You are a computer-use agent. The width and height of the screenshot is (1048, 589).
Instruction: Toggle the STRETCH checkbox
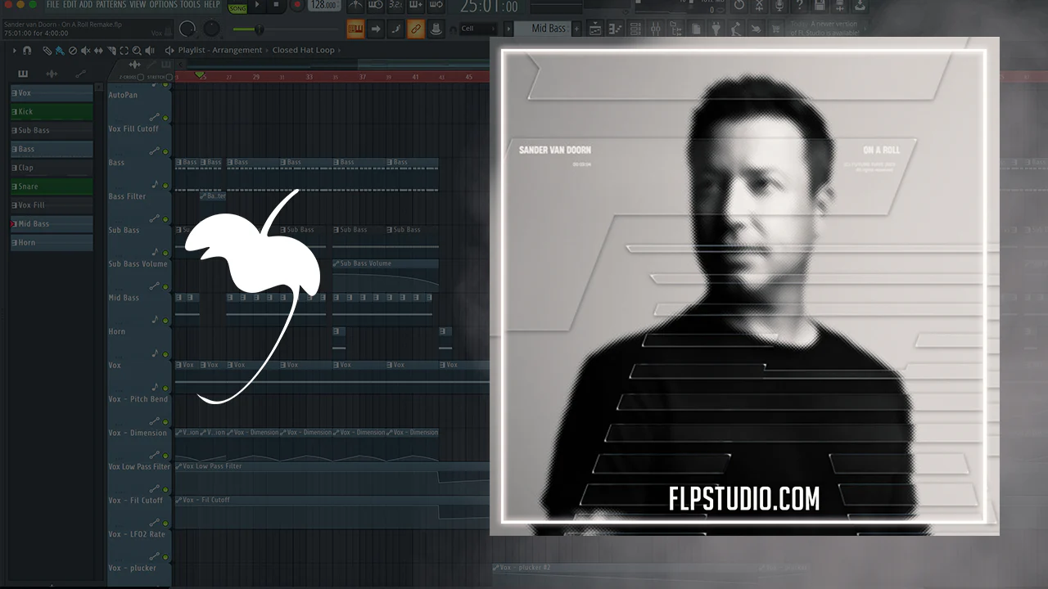(169, 78)
